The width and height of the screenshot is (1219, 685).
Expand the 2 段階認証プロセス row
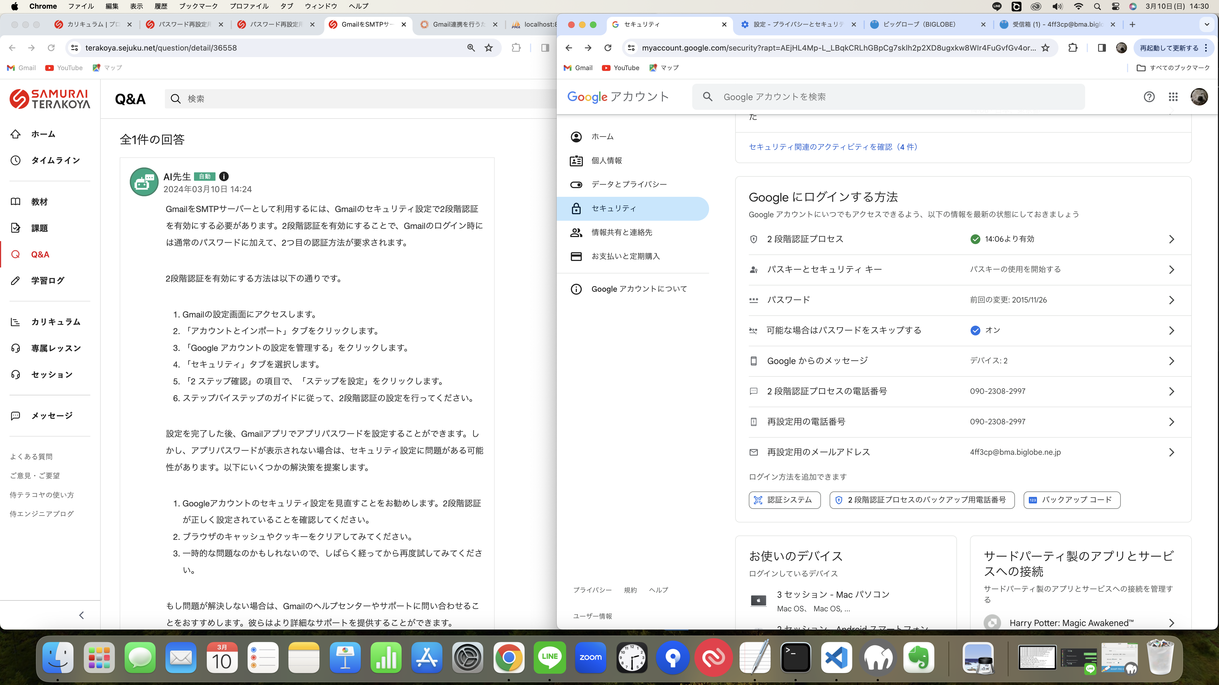click(1172, 239)
